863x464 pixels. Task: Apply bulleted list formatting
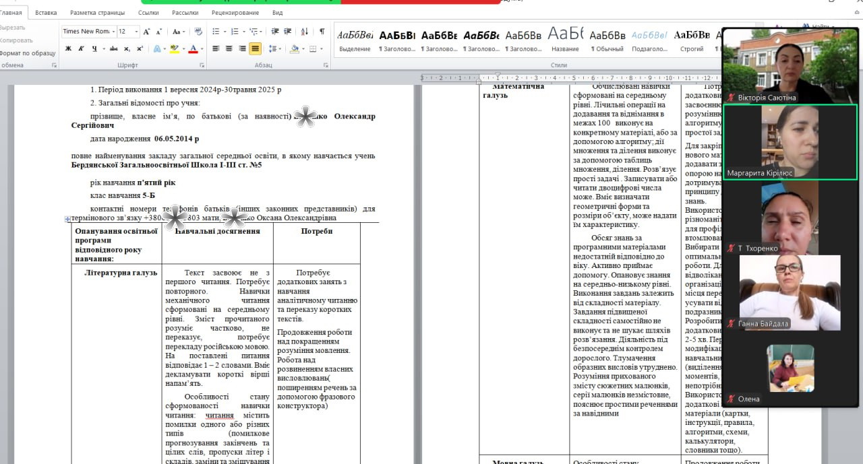214,32
